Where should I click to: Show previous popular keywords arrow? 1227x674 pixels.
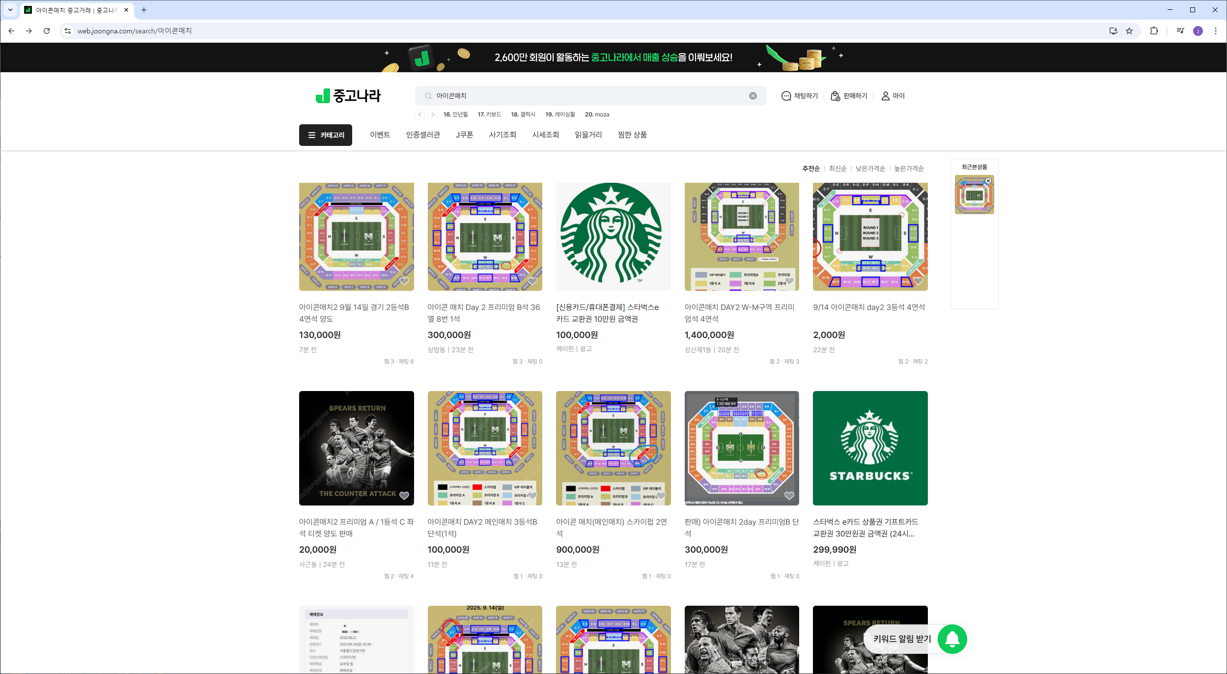(x=420, y=114)
